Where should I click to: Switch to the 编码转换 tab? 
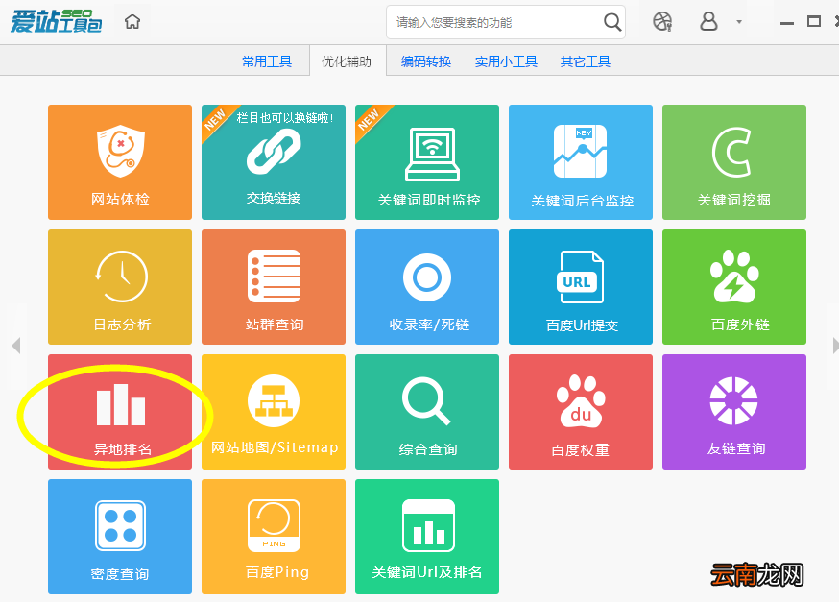point(426,61)
